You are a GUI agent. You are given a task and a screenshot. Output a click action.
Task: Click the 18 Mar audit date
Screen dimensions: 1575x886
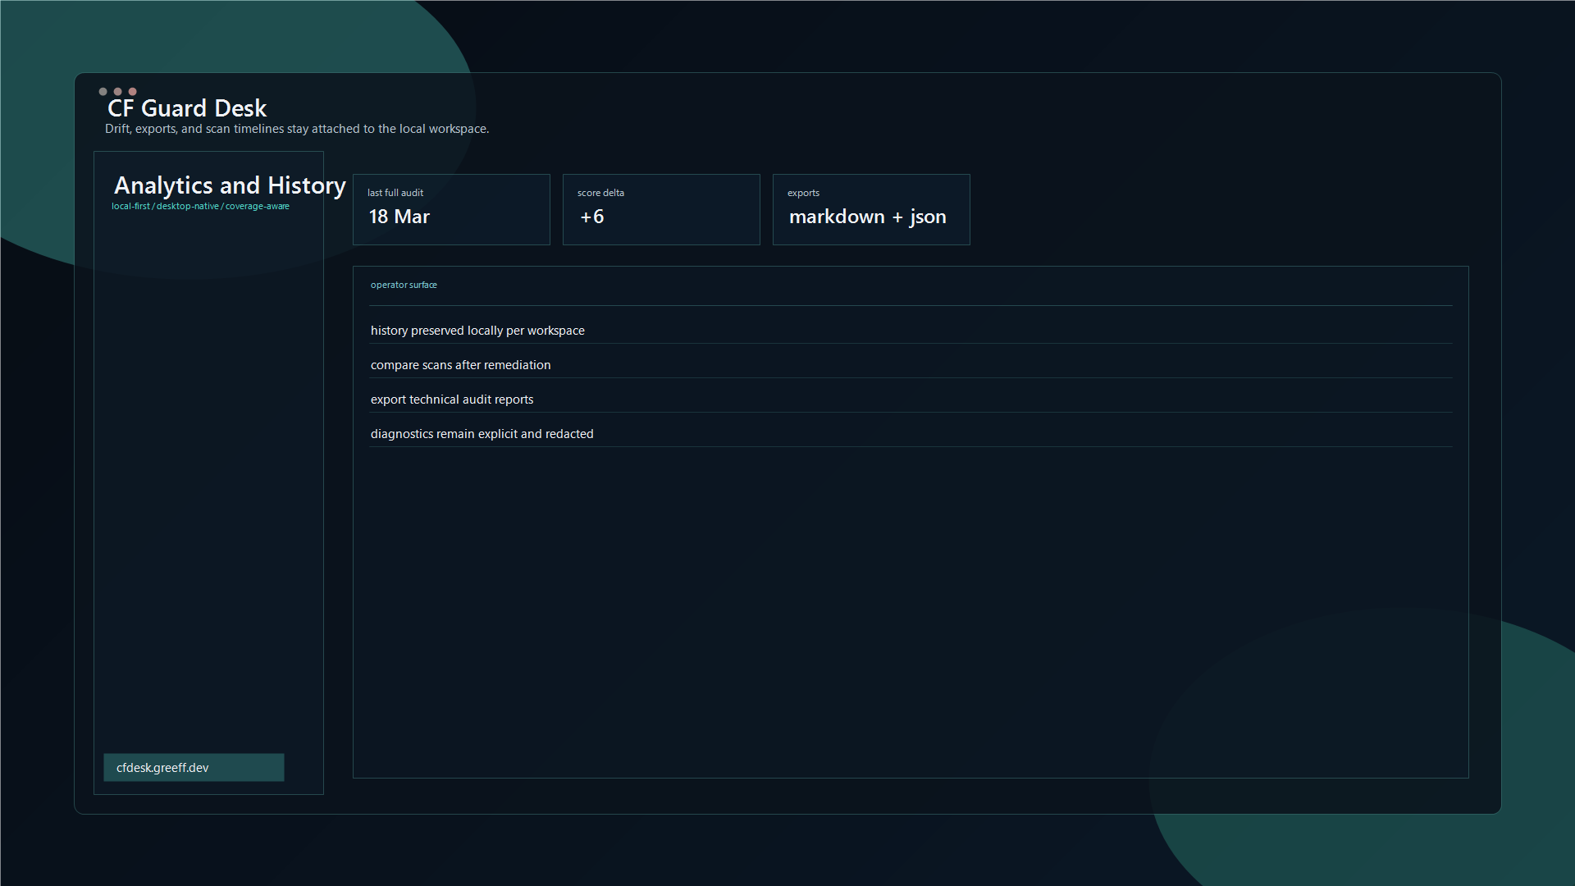[398, 217]
